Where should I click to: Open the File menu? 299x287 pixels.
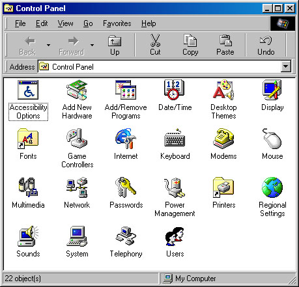pos(20,23)
